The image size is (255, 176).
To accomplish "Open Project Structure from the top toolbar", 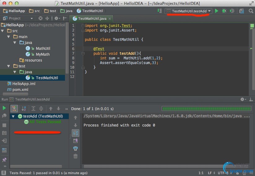I will pyautogui.click(x=242, y=11).
